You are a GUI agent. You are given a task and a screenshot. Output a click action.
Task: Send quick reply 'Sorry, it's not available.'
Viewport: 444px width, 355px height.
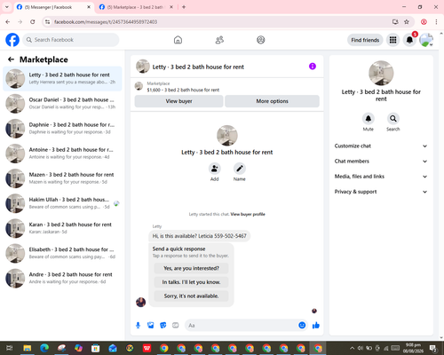pos(191,296)
